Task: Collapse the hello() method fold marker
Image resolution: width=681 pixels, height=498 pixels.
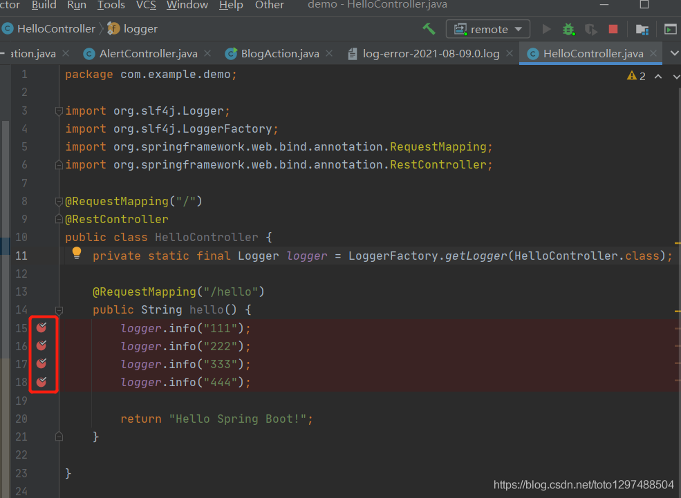Action: 59,309
